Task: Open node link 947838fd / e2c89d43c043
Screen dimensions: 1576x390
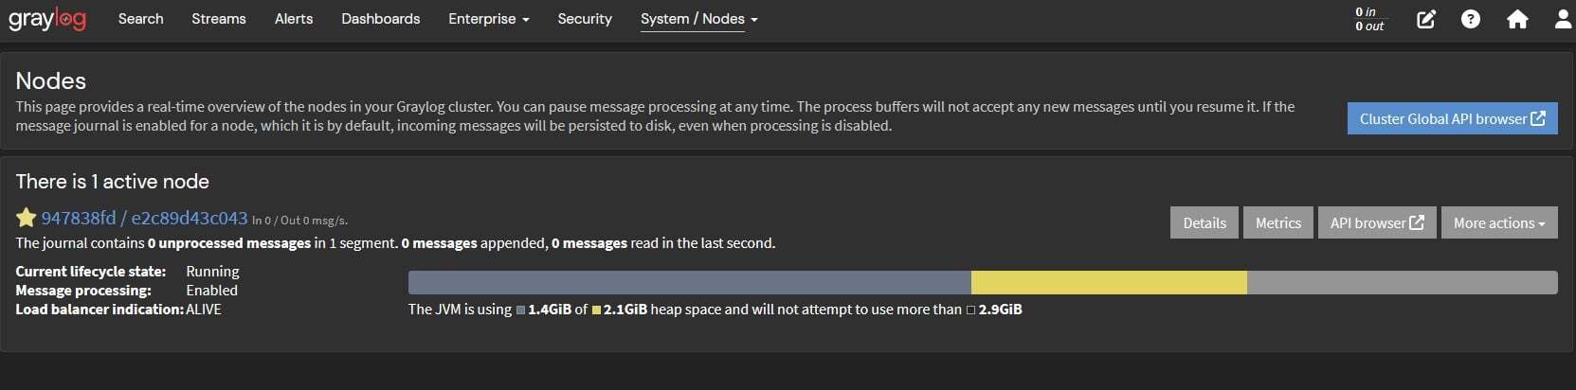Action: (144, 218)
